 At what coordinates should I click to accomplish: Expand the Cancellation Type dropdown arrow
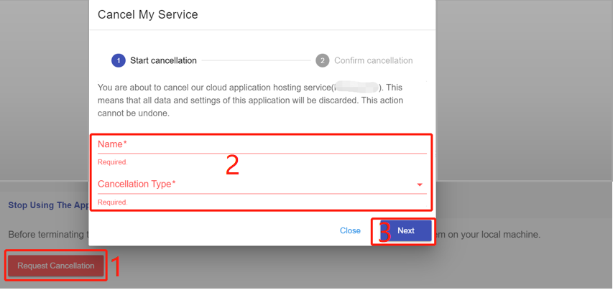coord(420,185)
